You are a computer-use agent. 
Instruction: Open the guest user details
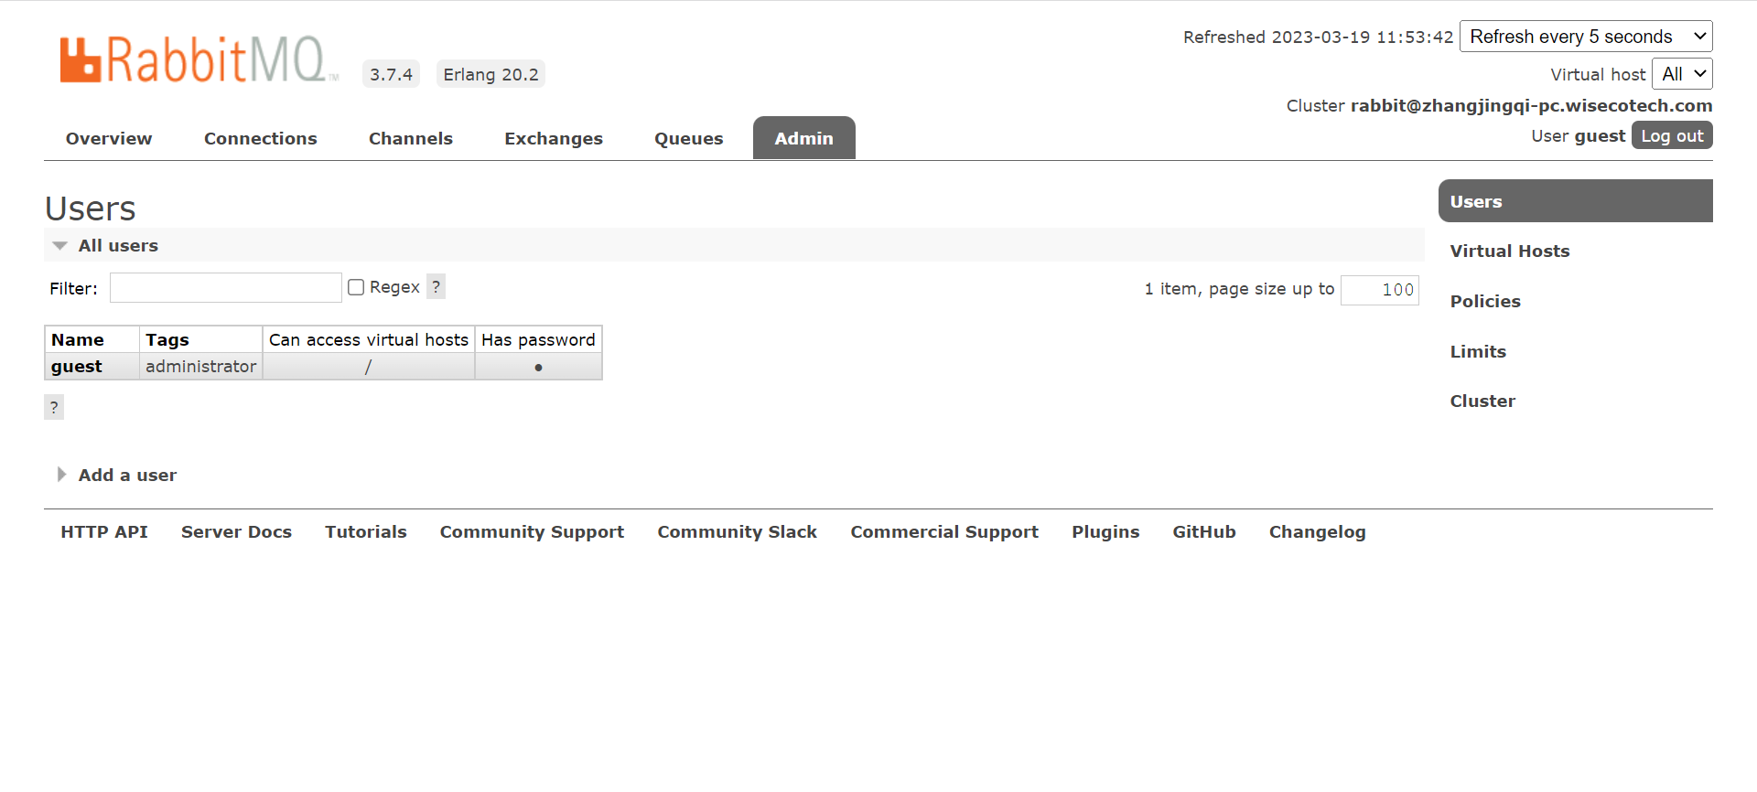[77, 367]
